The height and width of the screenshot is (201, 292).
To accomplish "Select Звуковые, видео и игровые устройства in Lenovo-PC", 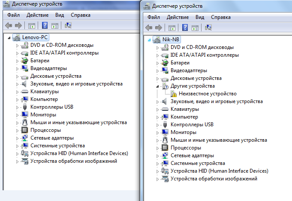I will (77, 84).
